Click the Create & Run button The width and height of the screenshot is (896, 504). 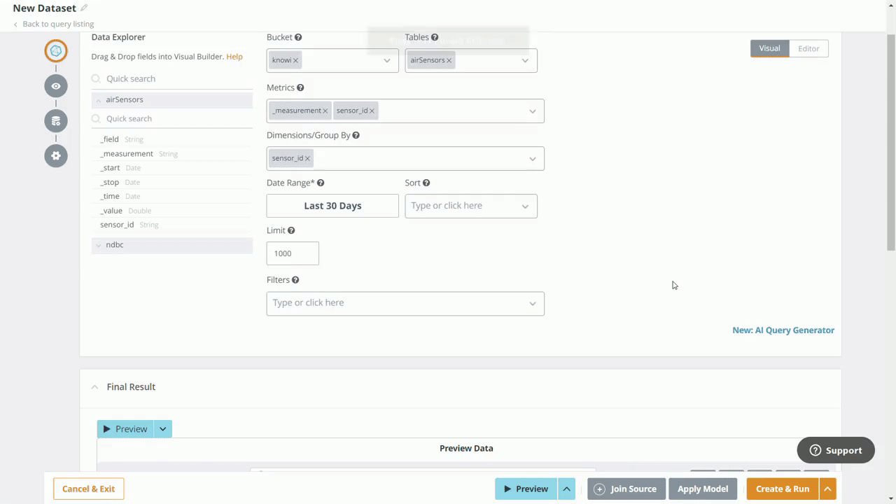[x=782, y=489]
